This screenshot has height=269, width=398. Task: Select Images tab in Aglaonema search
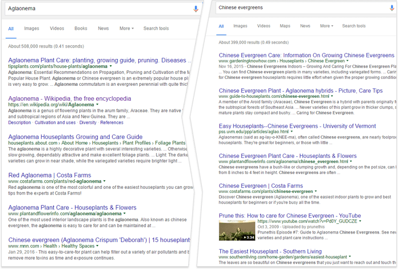tap(32, 29)
